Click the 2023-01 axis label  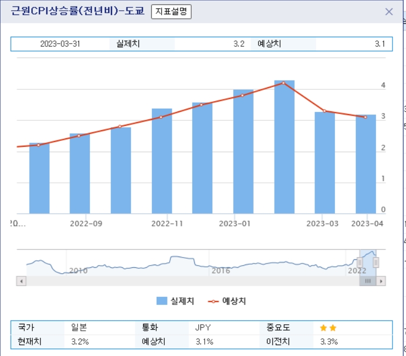pyautogui.click(x=235, y=224)
